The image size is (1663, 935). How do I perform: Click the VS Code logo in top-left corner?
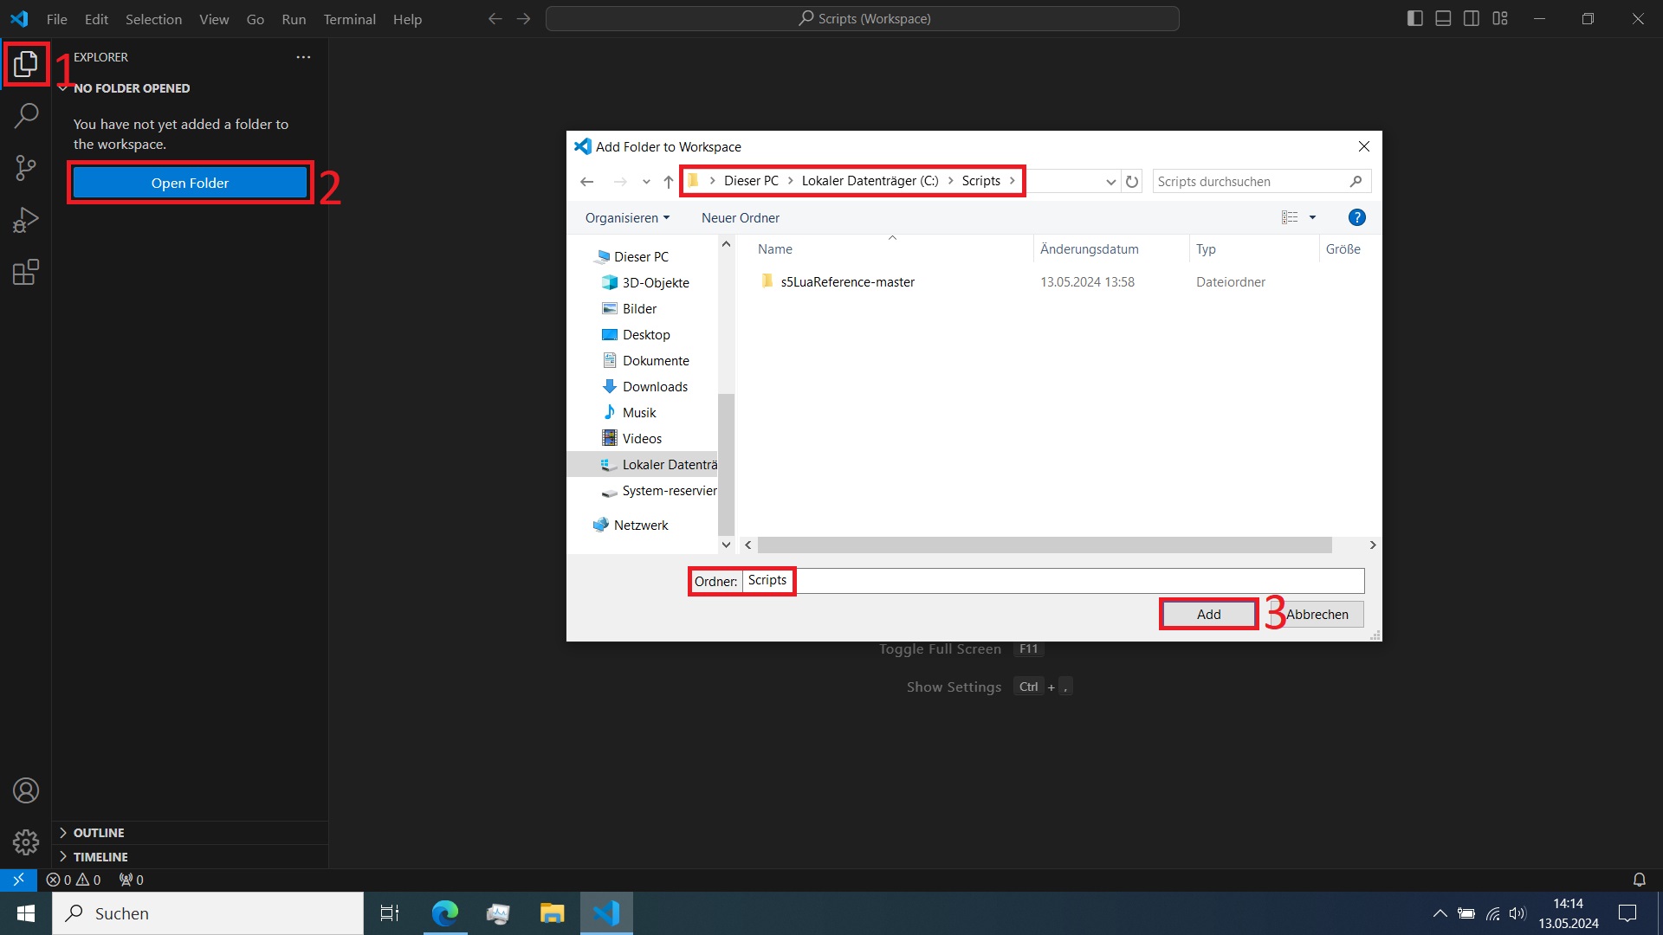19,17
